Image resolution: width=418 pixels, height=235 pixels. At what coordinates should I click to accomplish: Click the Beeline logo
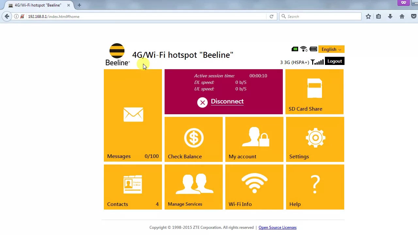pyautogui.click(x=117, y=54)
